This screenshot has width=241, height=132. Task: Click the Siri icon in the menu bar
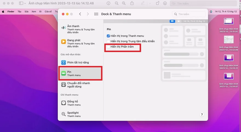click(x=211, y=12)
